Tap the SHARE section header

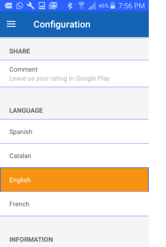[20, 51]
